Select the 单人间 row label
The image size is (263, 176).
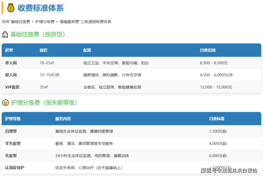(11, 63)
